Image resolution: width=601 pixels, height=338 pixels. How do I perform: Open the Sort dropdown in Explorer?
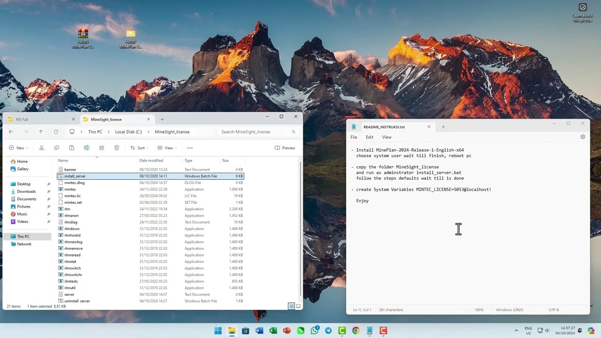point(139,148)
